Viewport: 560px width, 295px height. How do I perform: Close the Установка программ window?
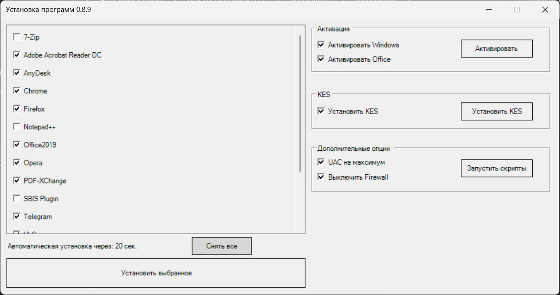tap(545, 10)
